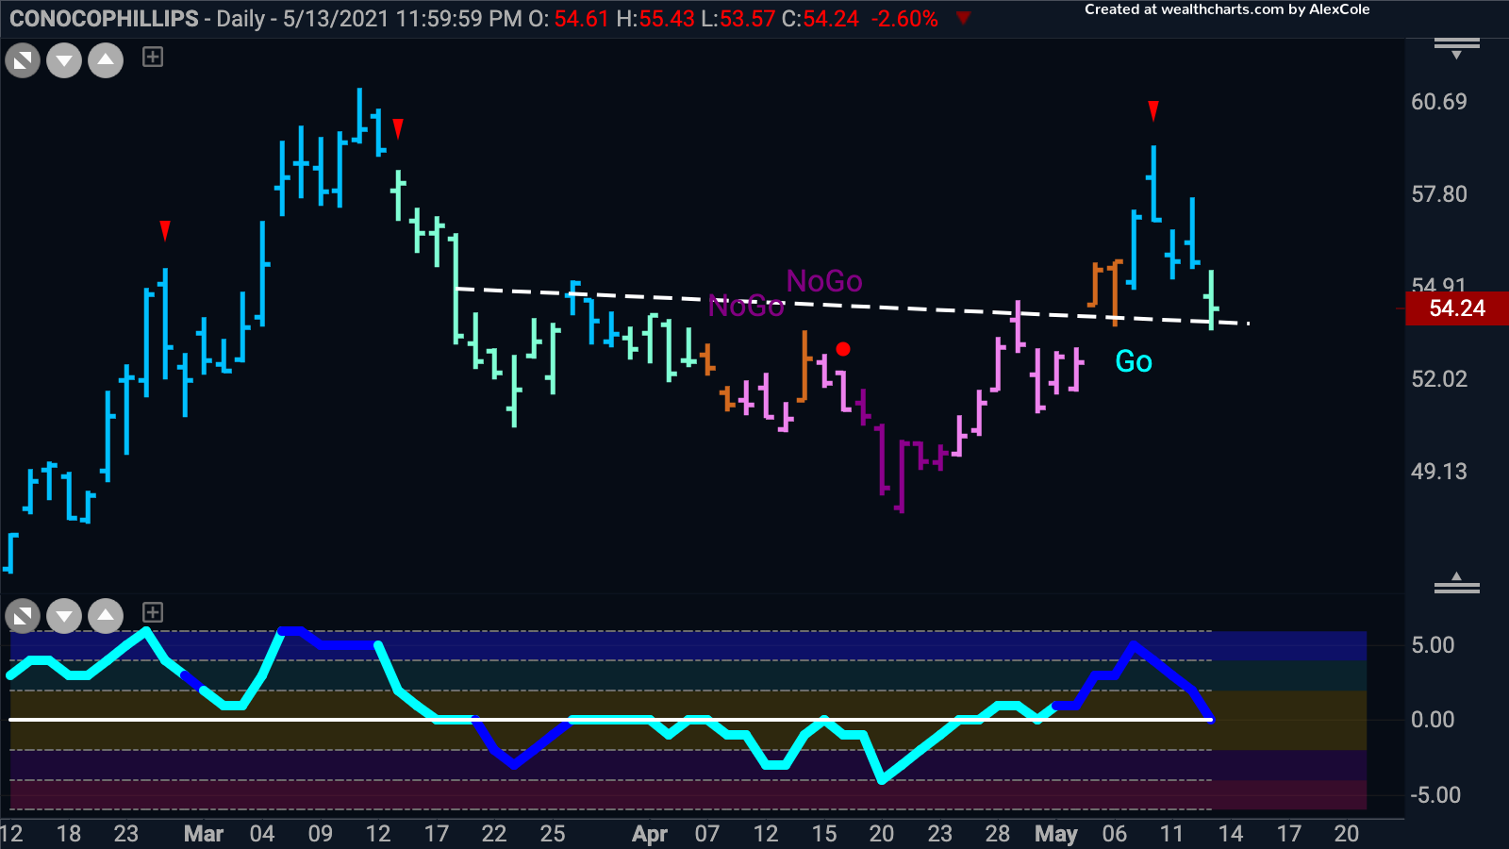Click the down-triangle button in the price panel
1509x849 pixels.
[64, 62]
